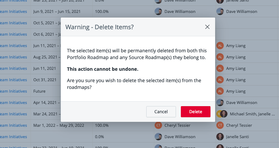The image size is (279, 148).
Task: Click Dave Williamson's avatar in the bottom 0.0% row
Action: coord(158,137)
